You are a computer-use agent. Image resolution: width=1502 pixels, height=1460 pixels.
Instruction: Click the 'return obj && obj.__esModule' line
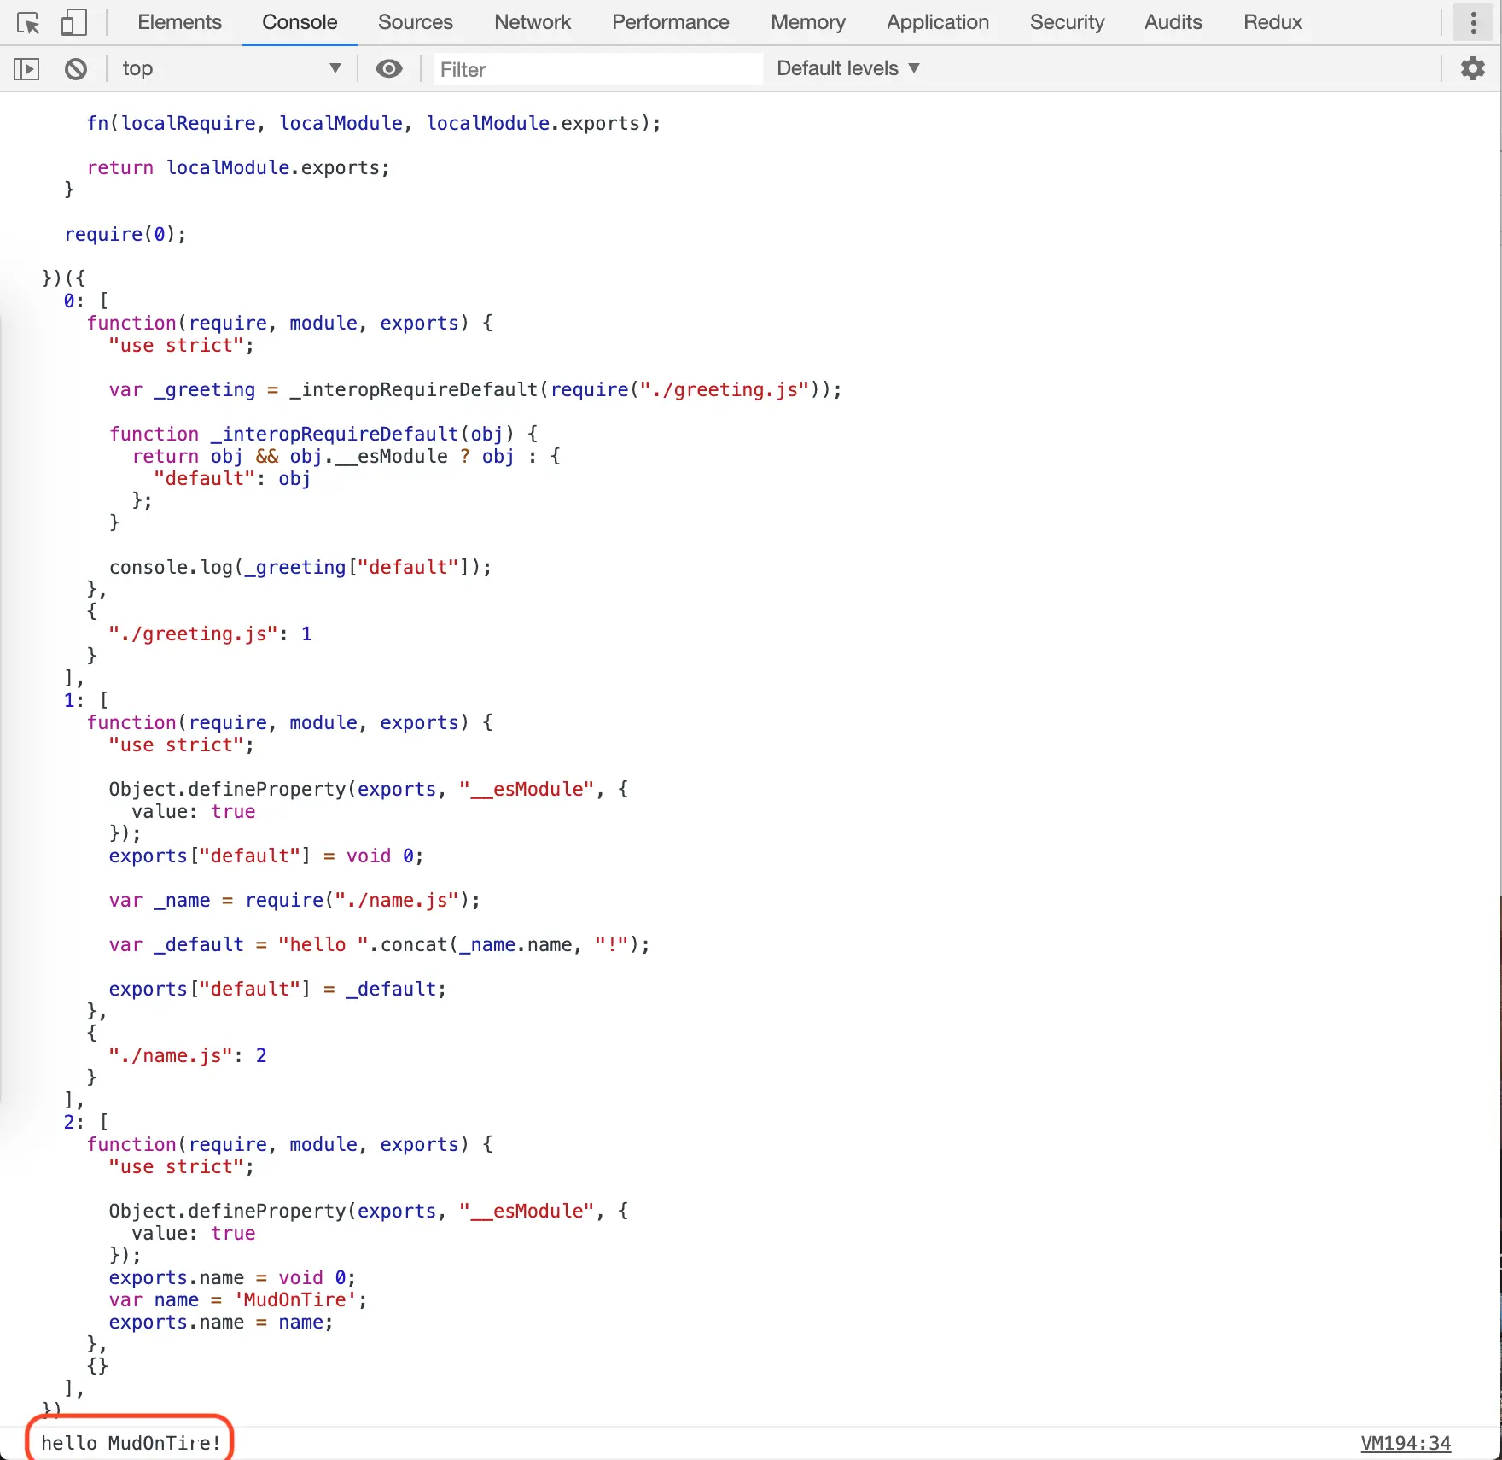pos(346,456)
